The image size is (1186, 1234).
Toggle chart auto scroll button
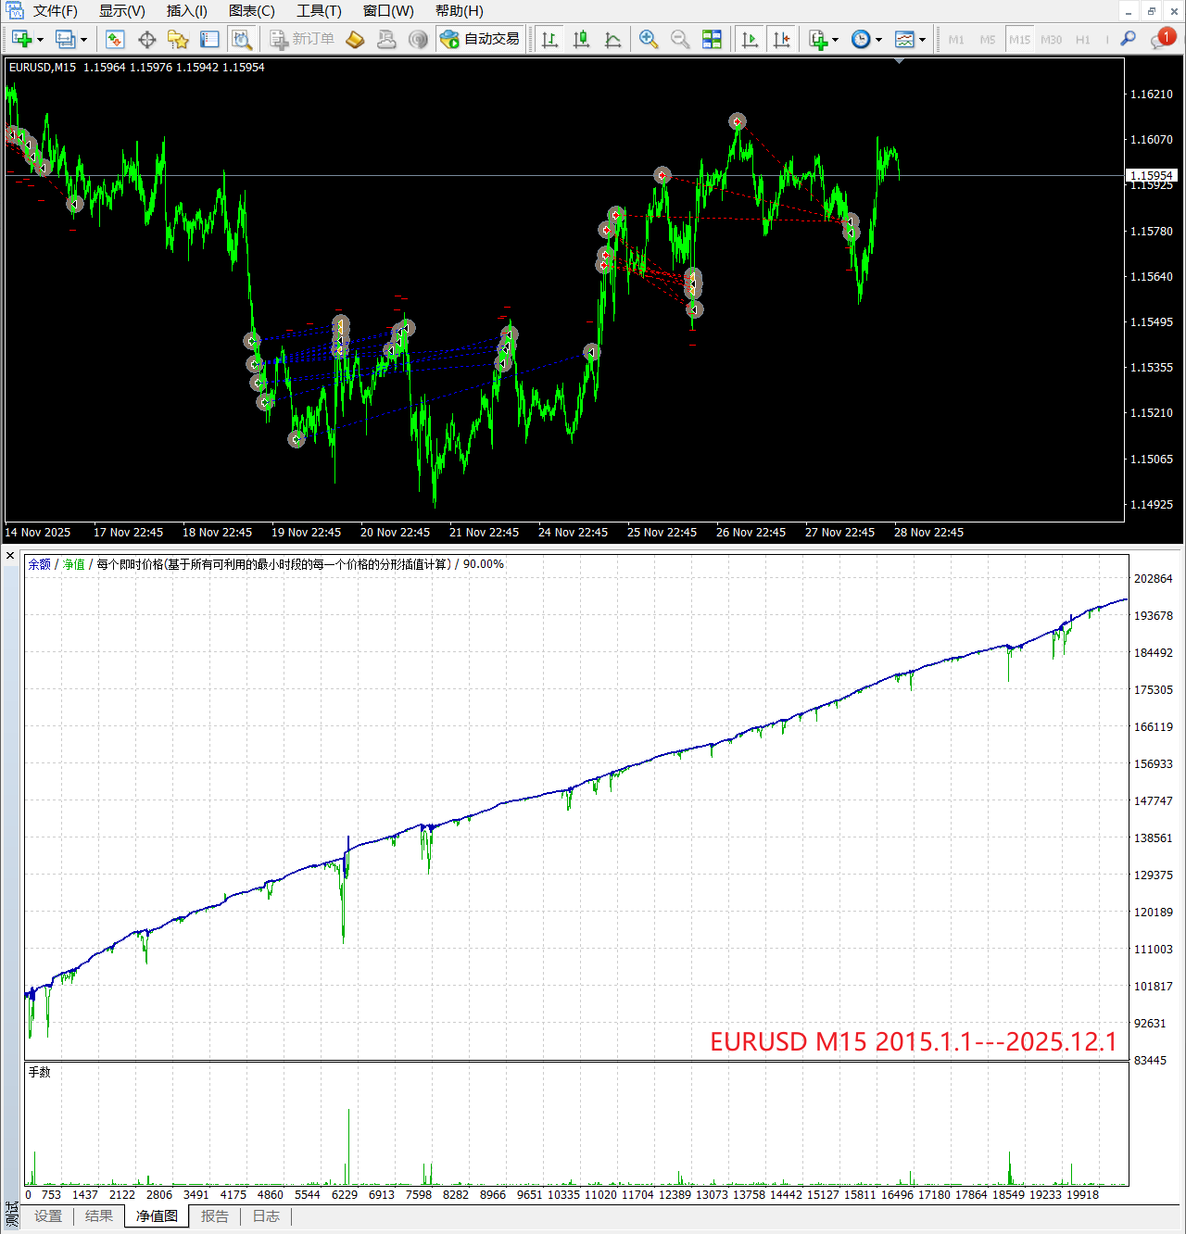click(x=751, y=39)
